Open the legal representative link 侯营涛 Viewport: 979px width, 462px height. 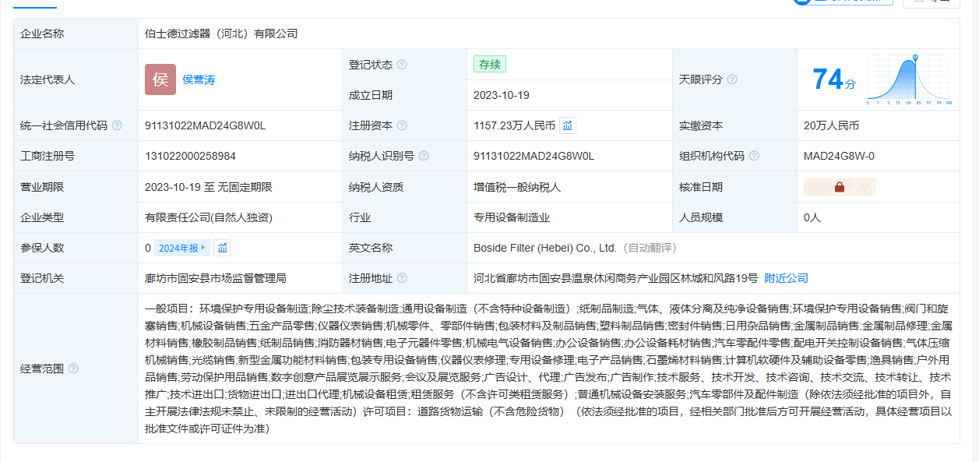[x=199, y=79]
